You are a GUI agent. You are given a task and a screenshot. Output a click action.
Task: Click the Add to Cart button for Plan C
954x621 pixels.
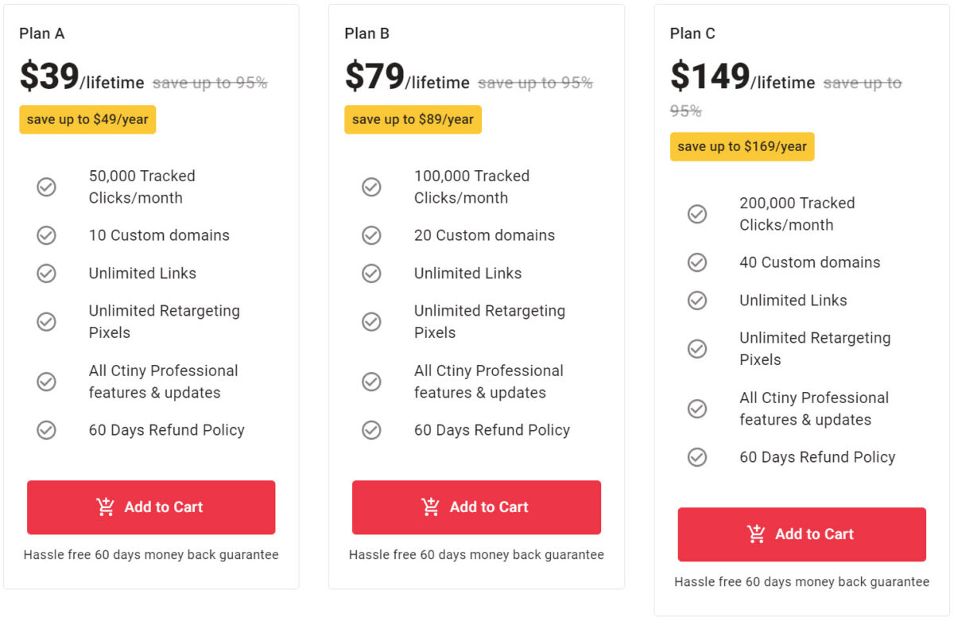[801, 534]
